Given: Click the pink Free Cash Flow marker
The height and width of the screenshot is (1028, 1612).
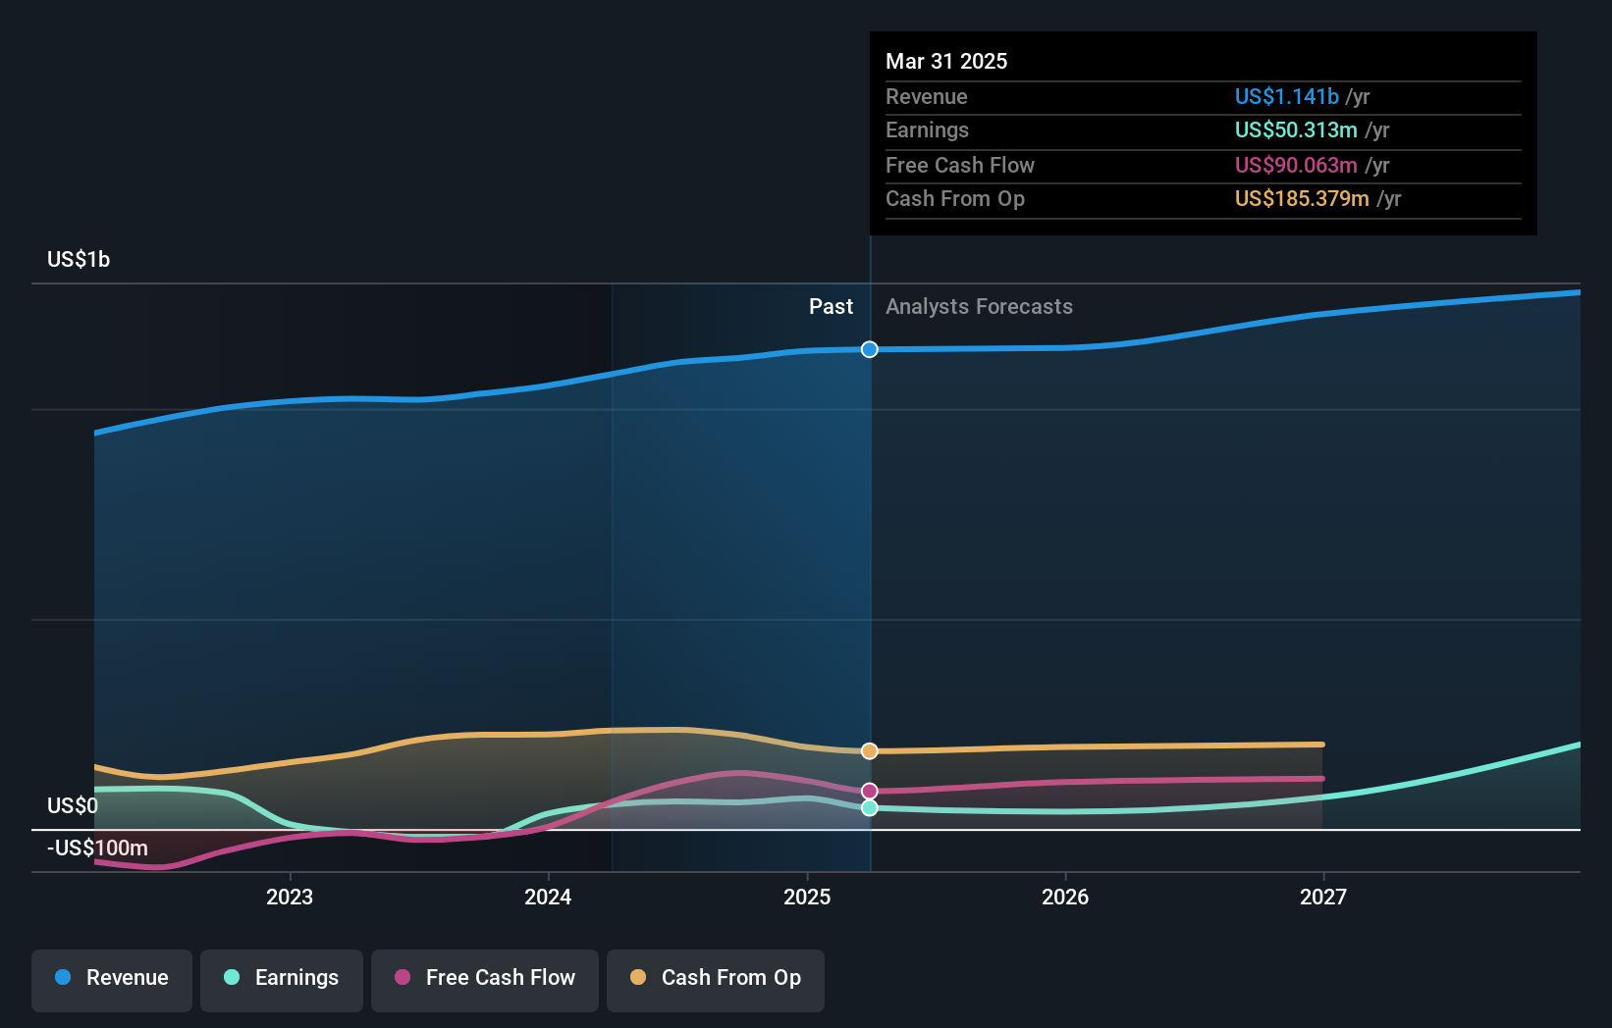Looking at the screenshot, I should [x=870, y=791].
